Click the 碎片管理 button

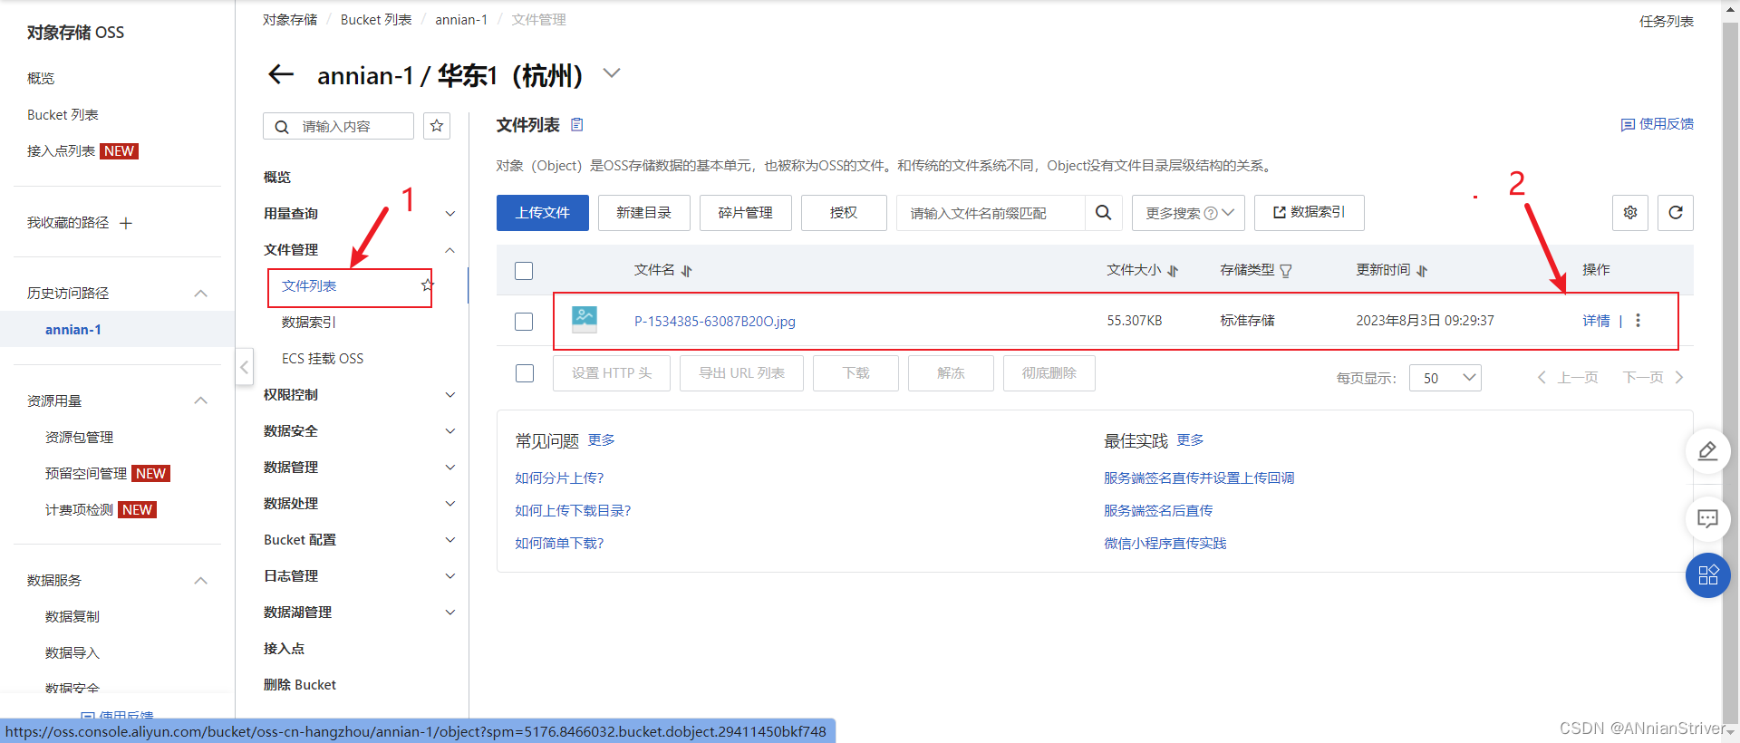(x=745, y=213)
